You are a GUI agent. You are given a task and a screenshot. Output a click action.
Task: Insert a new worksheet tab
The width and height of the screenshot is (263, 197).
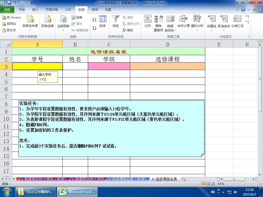point(184,179)
